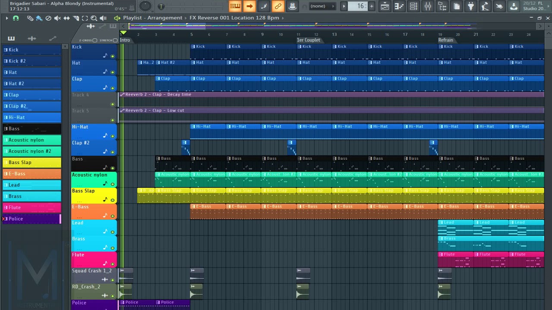552x310 pixels.
Task: Mute Track 4 green LED
Action: (x=113, y=104)
